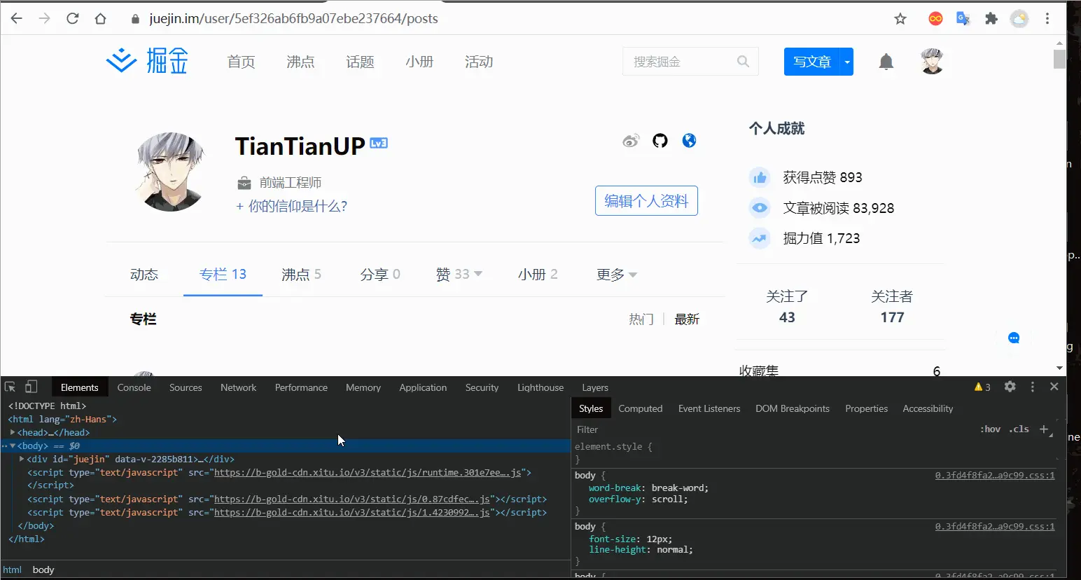Screen dimensions: 1081x580
Task: Open the Memory tab
Action: pos(363,387)
